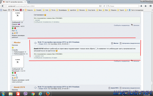Image resolution: width=153 pixels, height=96 pixels.
Task: Open the Windows Start button
Action: tap(3, 94)
